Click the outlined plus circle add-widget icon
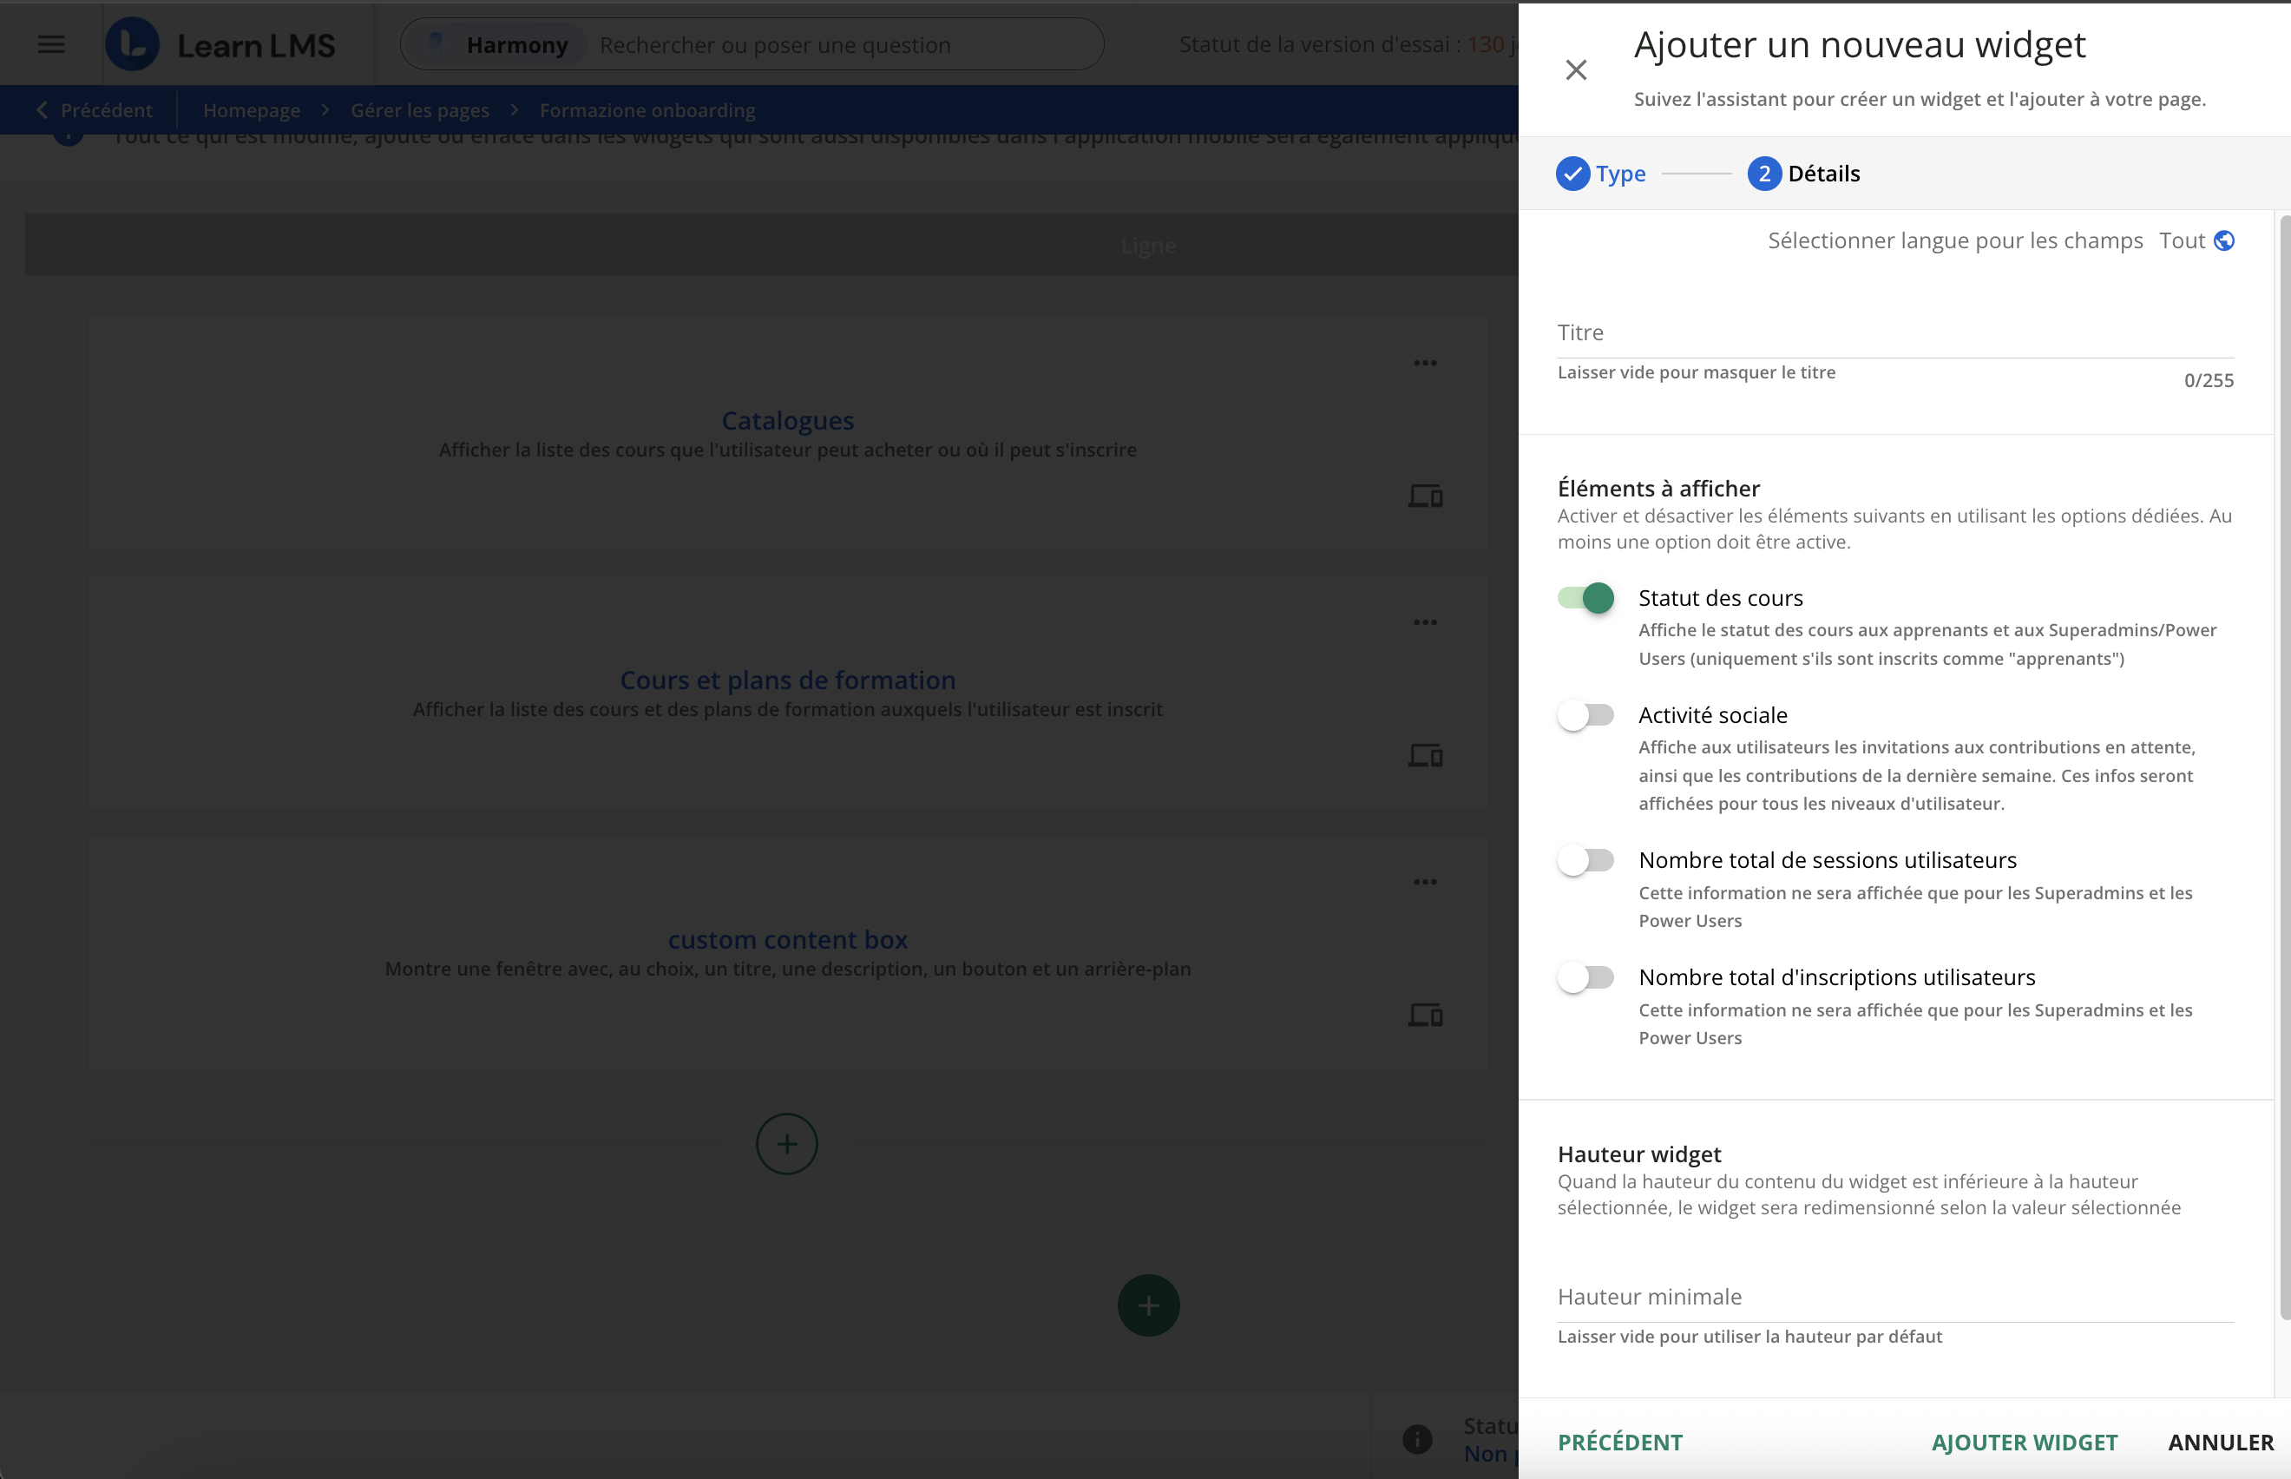Screen dimensions: 2291x1479 coord(786,1144)
